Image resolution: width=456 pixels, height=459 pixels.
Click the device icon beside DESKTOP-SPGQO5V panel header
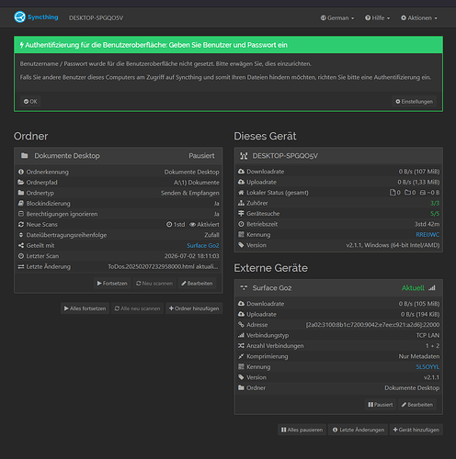coord(244,156)
